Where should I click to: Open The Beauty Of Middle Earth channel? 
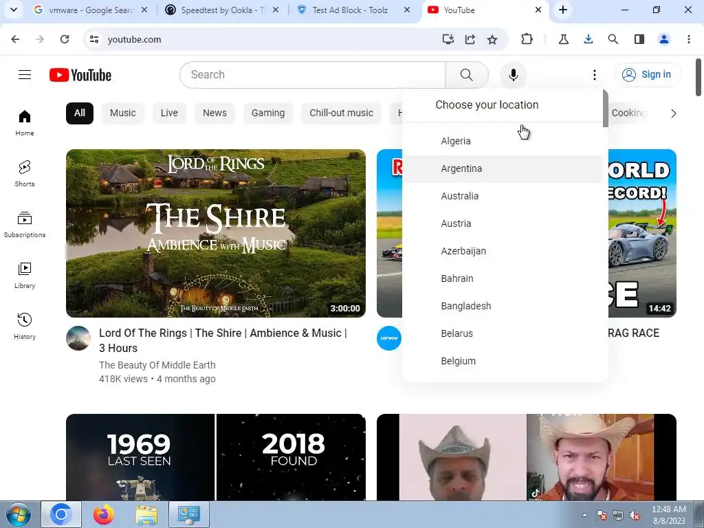[x=157, y=365]
